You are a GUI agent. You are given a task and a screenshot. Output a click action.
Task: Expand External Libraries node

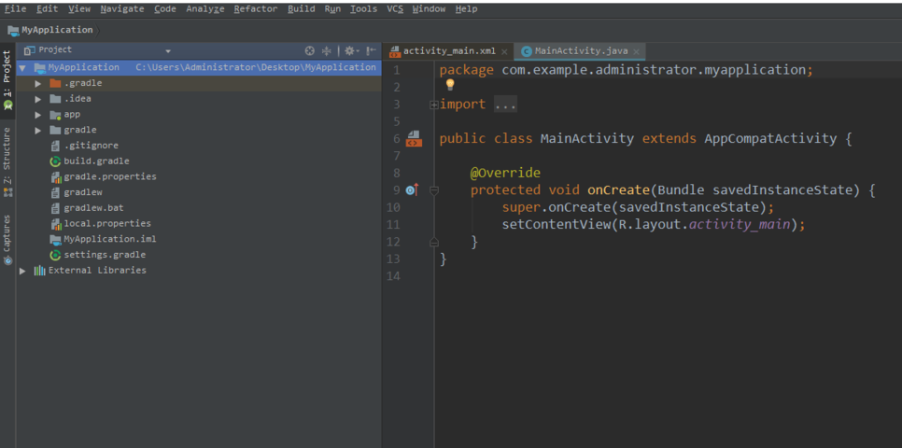pos(22,271)
